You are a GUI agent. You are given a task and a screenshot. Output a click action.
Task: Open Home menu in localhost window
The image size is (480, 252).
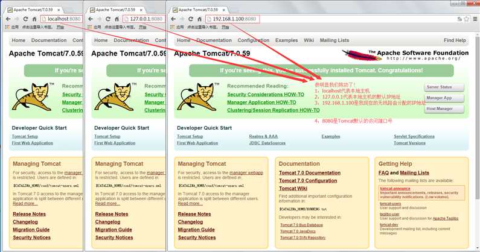[18, 40]
